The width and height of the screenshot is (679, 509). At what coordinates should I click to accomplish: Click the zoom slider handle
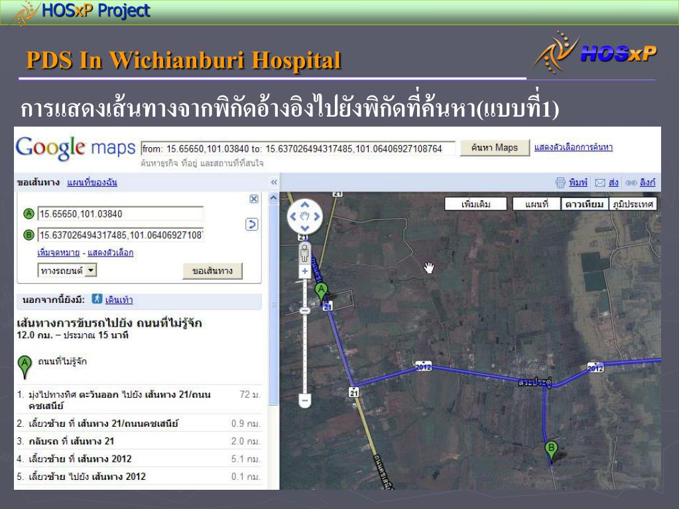point(305,311)
